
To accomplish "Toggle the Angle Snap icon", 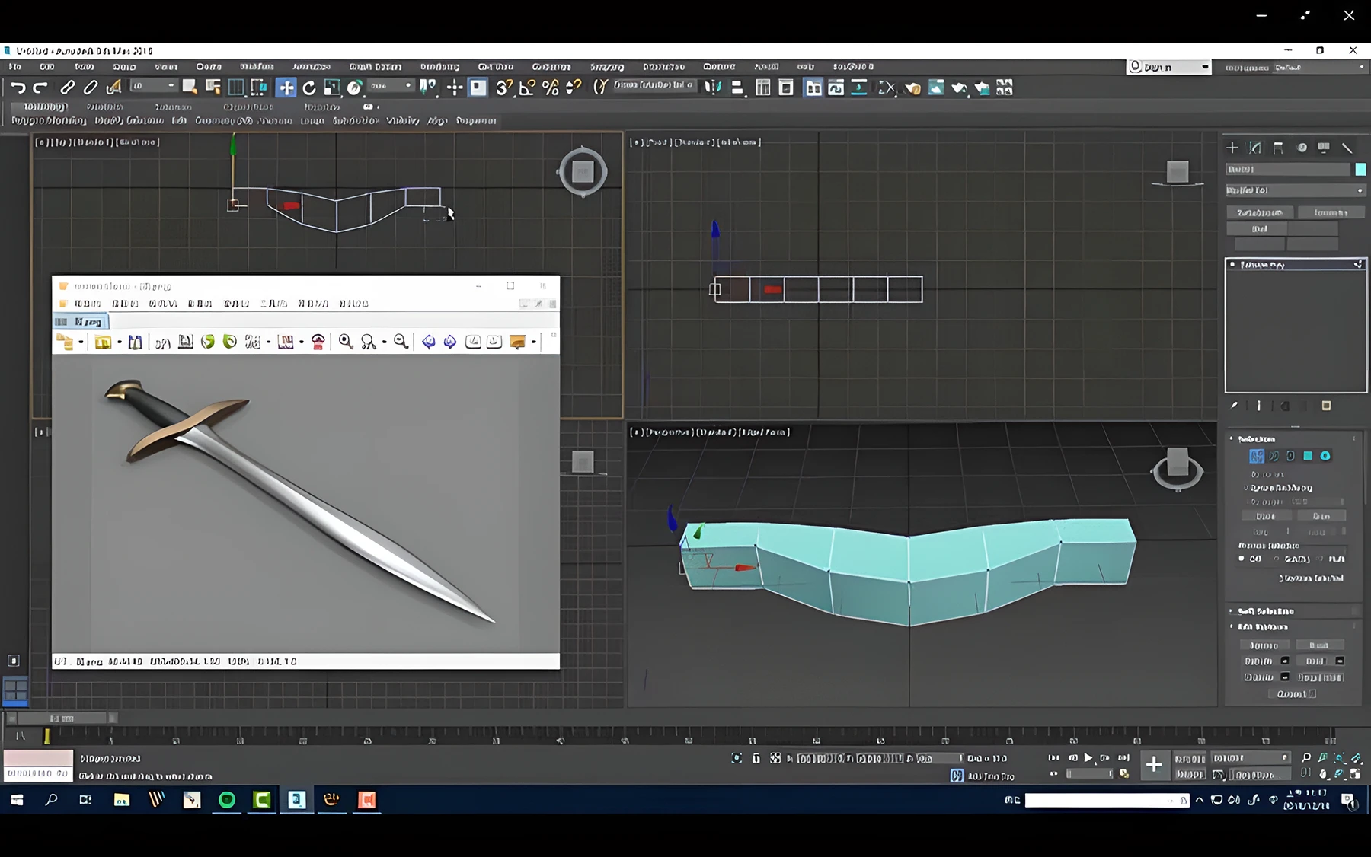I will click(527, 88).
